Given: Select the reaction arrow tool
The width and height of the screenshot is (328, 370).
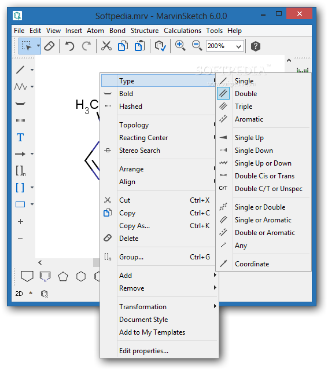Looking at the screenshot, I should (20, 154).
